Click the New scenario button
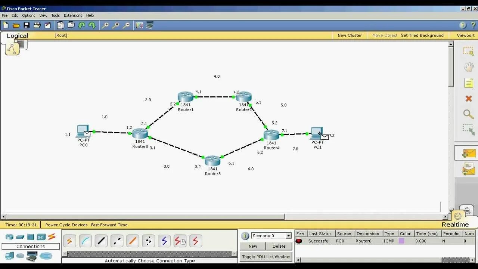This screenshot has width=478, height=269. (x=253, y=246)
